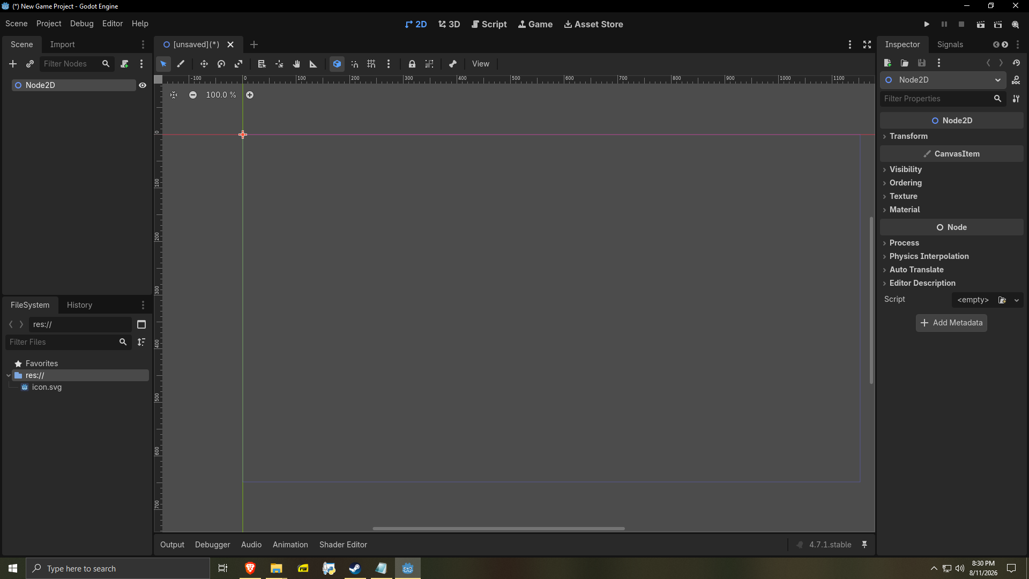The image size is (1029, 579).
Task: Click the Filter Properties search field
Action: [x=943, y=99]
